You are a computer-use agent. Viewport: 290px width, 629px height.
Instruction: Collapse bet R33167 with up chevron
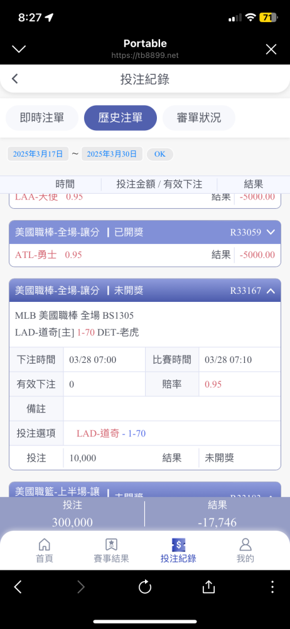(271, 291)
